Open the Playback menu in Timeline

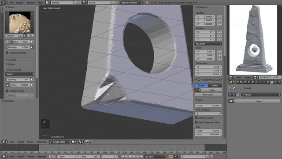point(42,156)
